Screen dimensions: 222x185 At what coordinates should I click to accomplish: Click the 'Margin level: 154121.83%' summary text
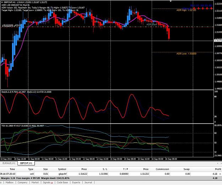[55, 178]
